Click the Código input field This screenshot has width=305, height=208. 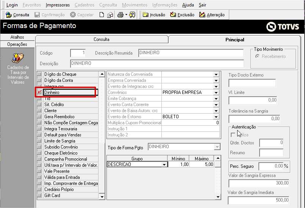pos(78,53)
